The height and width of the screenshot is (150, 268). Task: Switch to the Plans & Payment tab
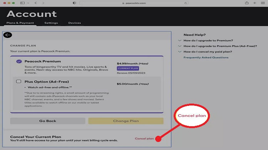tap(20, 23)
